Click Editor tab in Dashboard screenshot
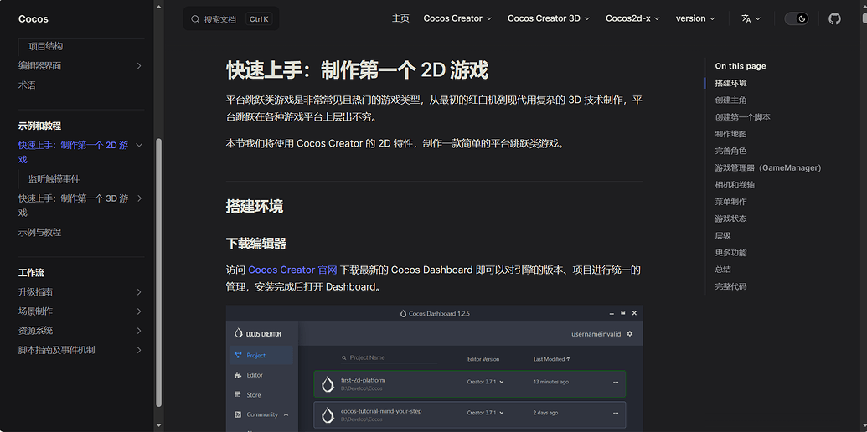 [255, 375]
